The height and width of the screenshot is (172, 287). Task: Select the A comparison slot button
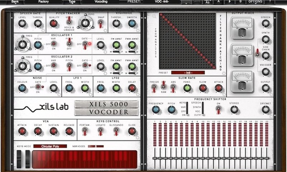pyautogui.click(x=218, y=2)
